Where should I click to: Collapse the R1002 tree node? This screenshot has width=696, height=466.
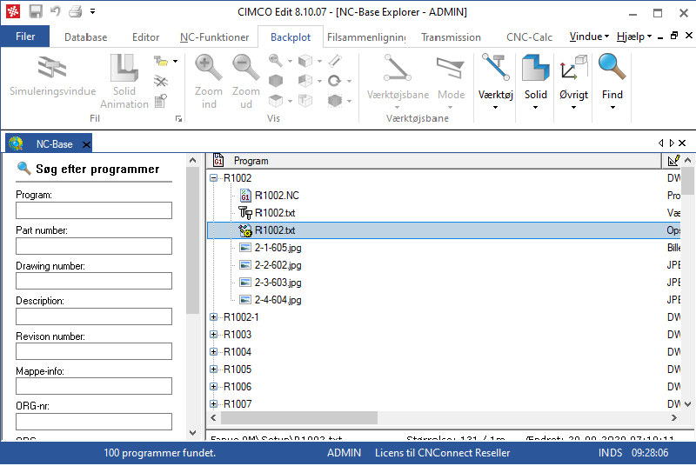coord(214,178)
